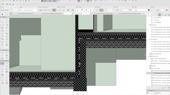
Task: Select the Arrow tool in toolbox
Action: 2,15
